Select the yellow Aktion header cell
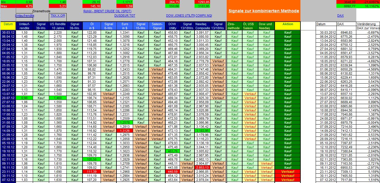380x183 pixels. [288, 26]
